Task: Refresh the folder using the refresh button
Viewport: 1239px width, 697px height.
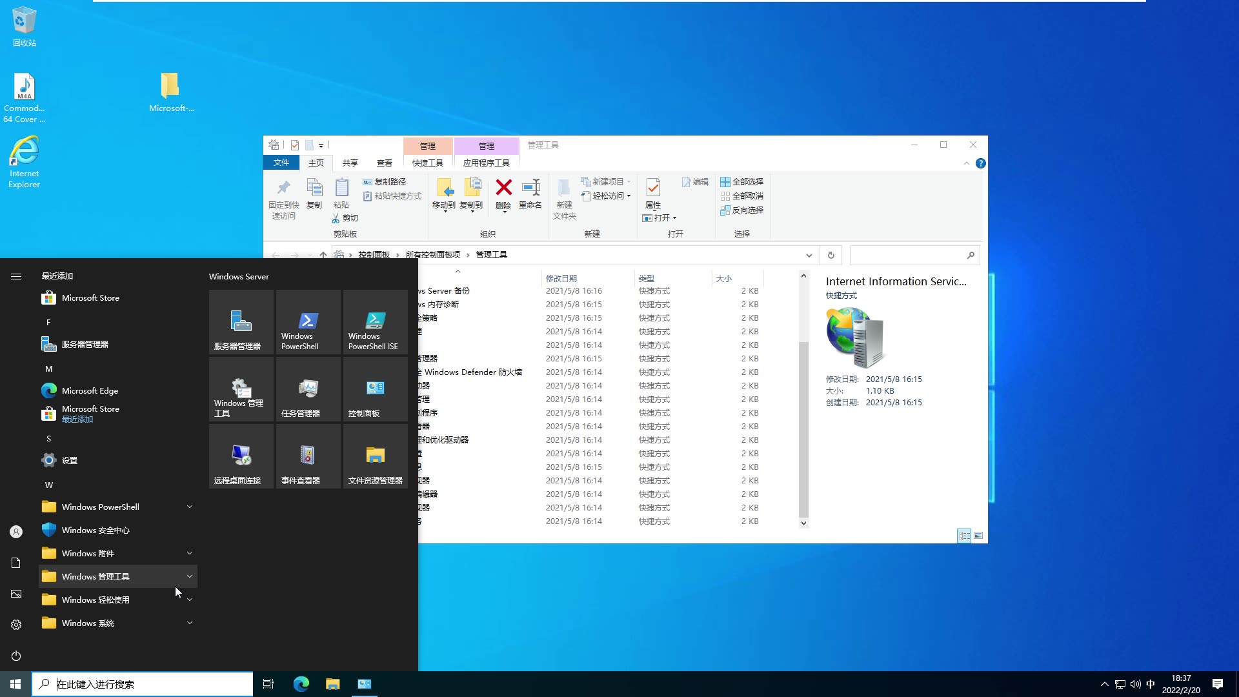Action: coord(831,255)
